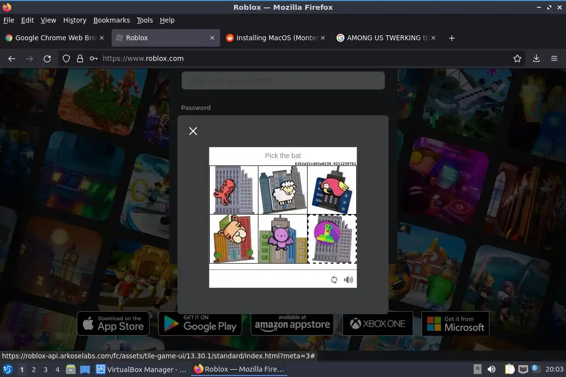Switch to workspace 2
Image resolution: width=566 pixels, height=377 pixels.
33,370
